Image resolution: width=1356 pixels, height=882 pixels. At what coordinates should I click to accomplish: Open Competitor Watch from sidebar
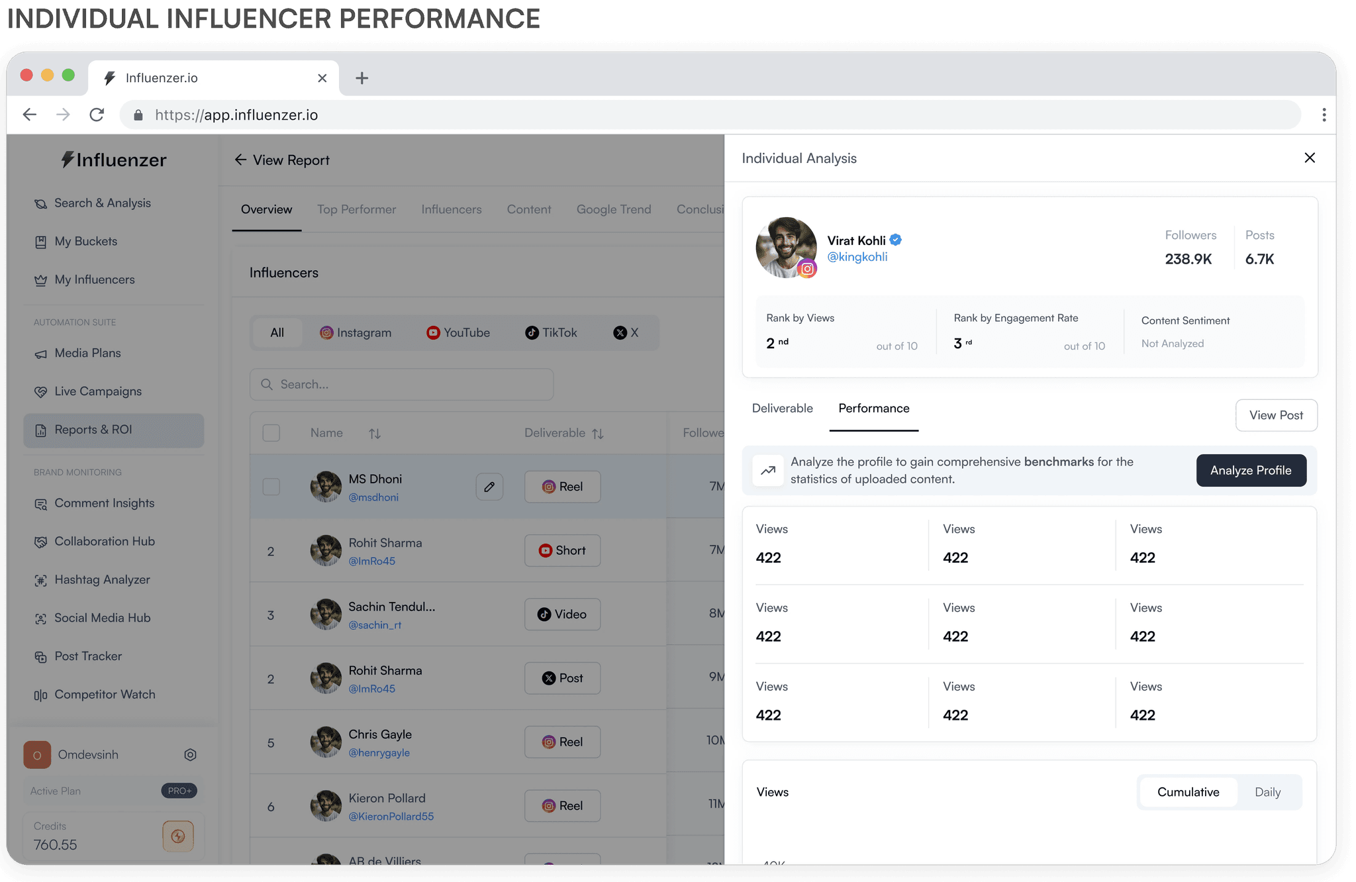point(105,695)
